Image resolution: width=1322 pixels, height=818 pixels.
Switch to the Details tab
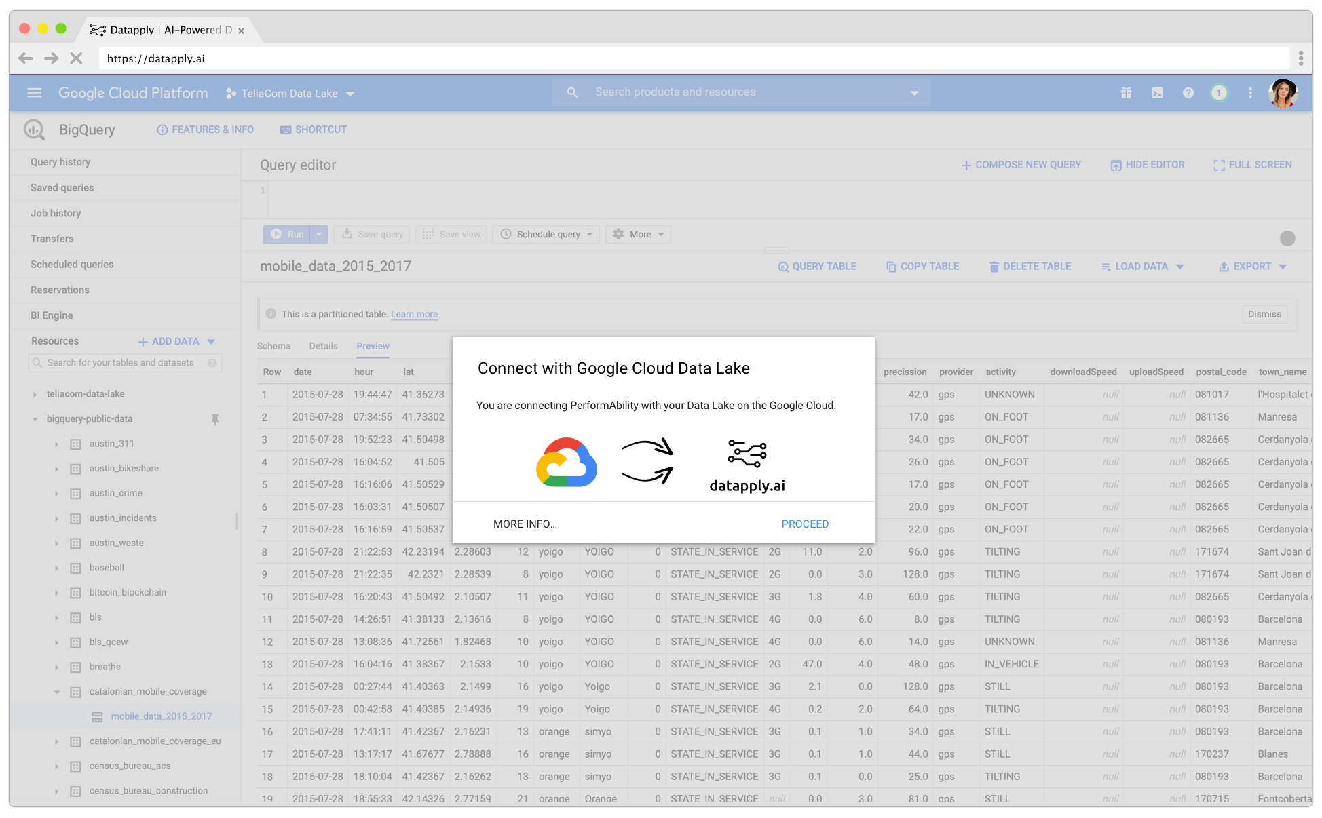323,346
